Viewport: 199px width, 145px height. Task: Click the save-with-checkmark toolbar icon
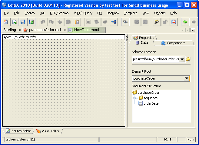(31, 22)
